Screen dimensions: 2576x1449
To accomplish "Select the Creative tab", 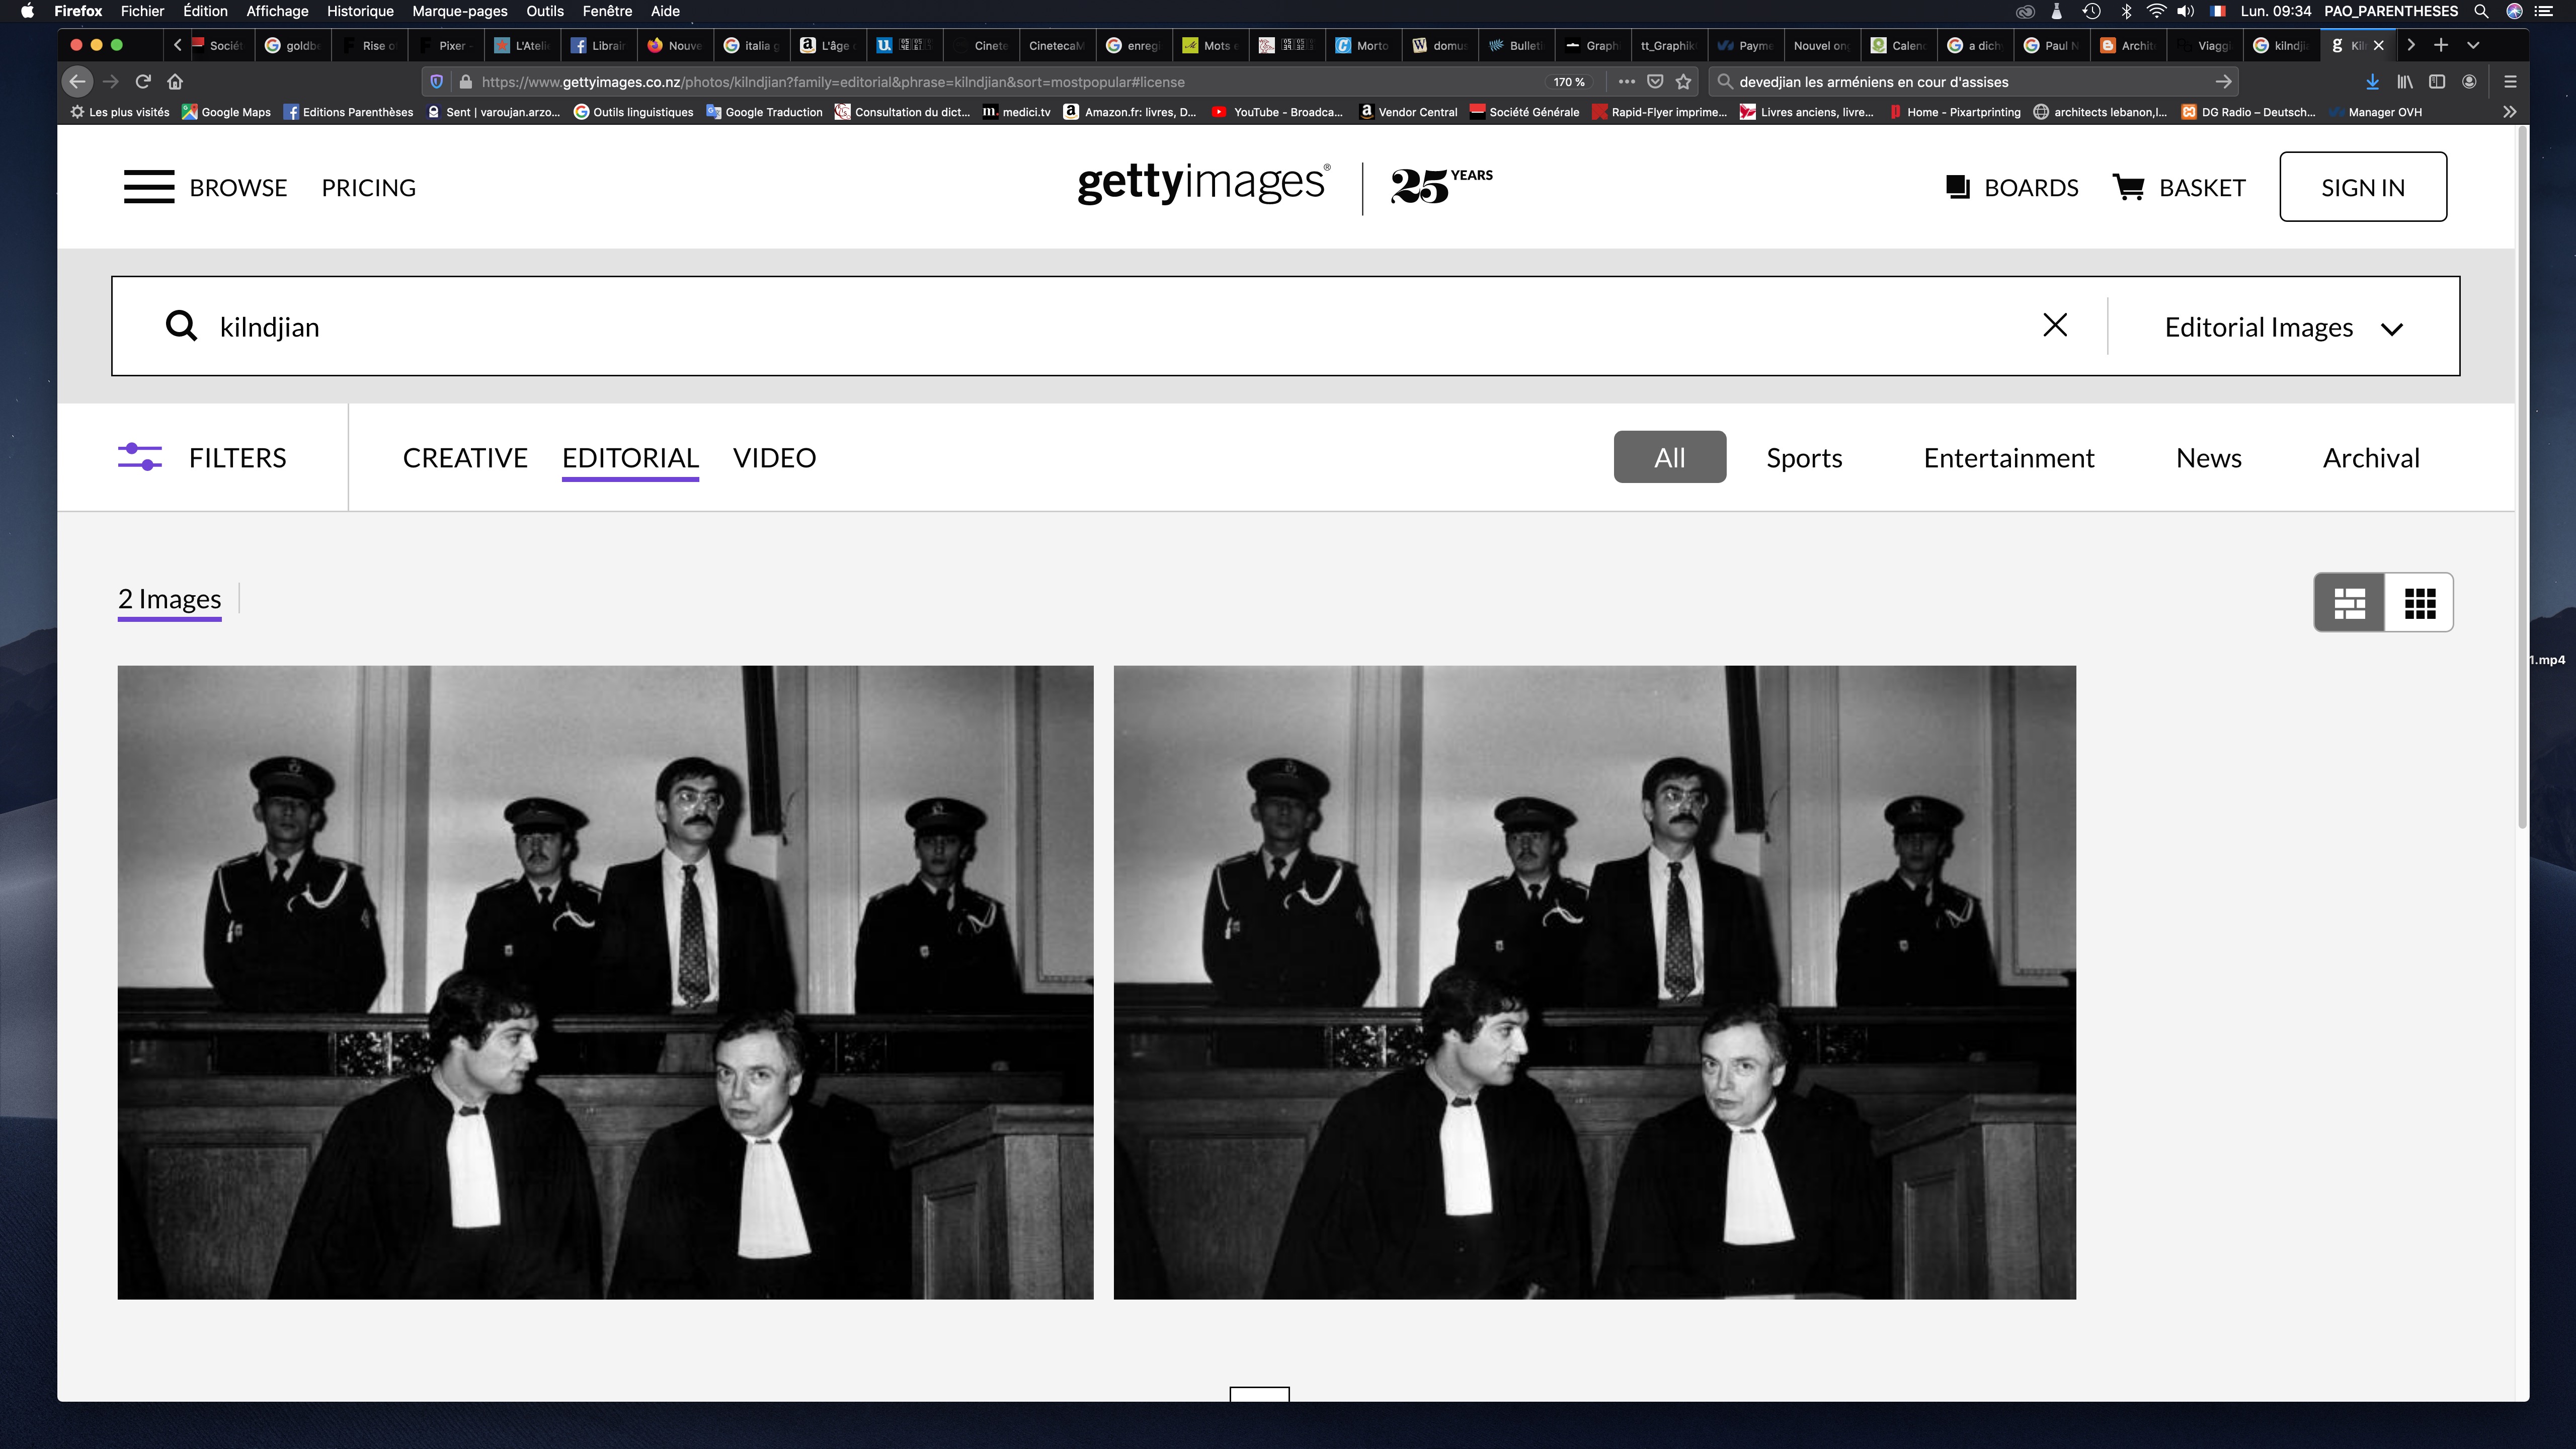I will pyautogui.click(x=465, y=457).
